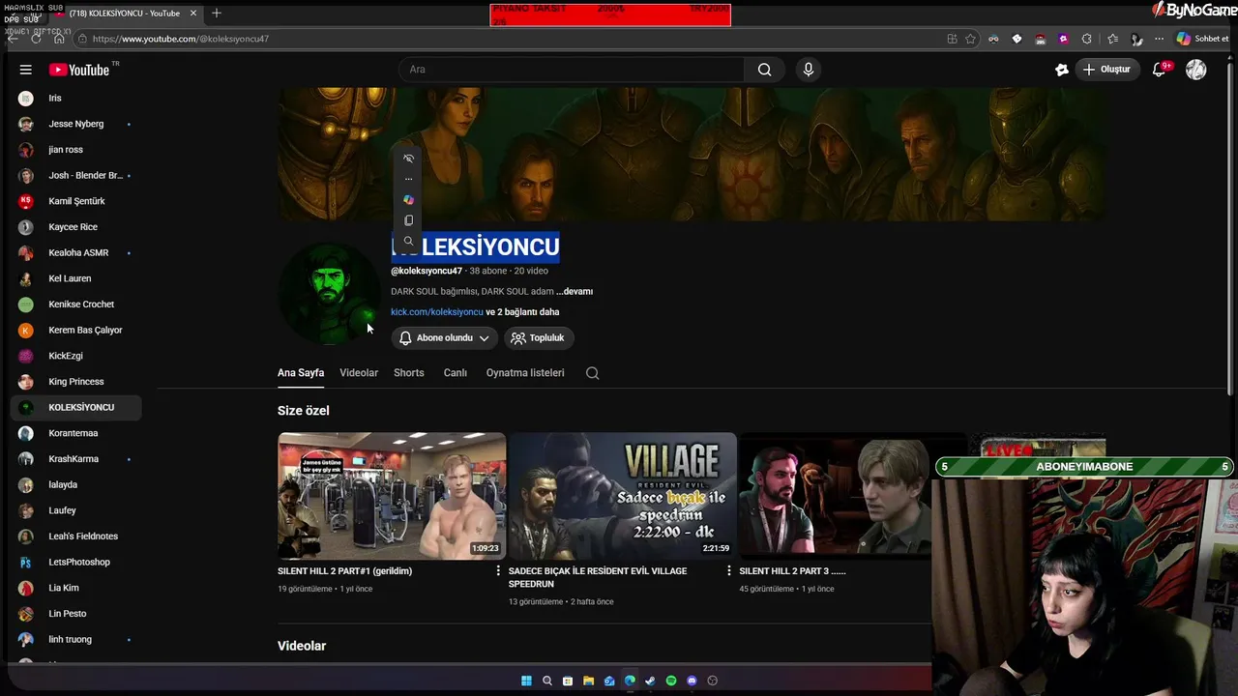
Task: Switch to the Ana Sayfa tab
Action: [301, 373]
